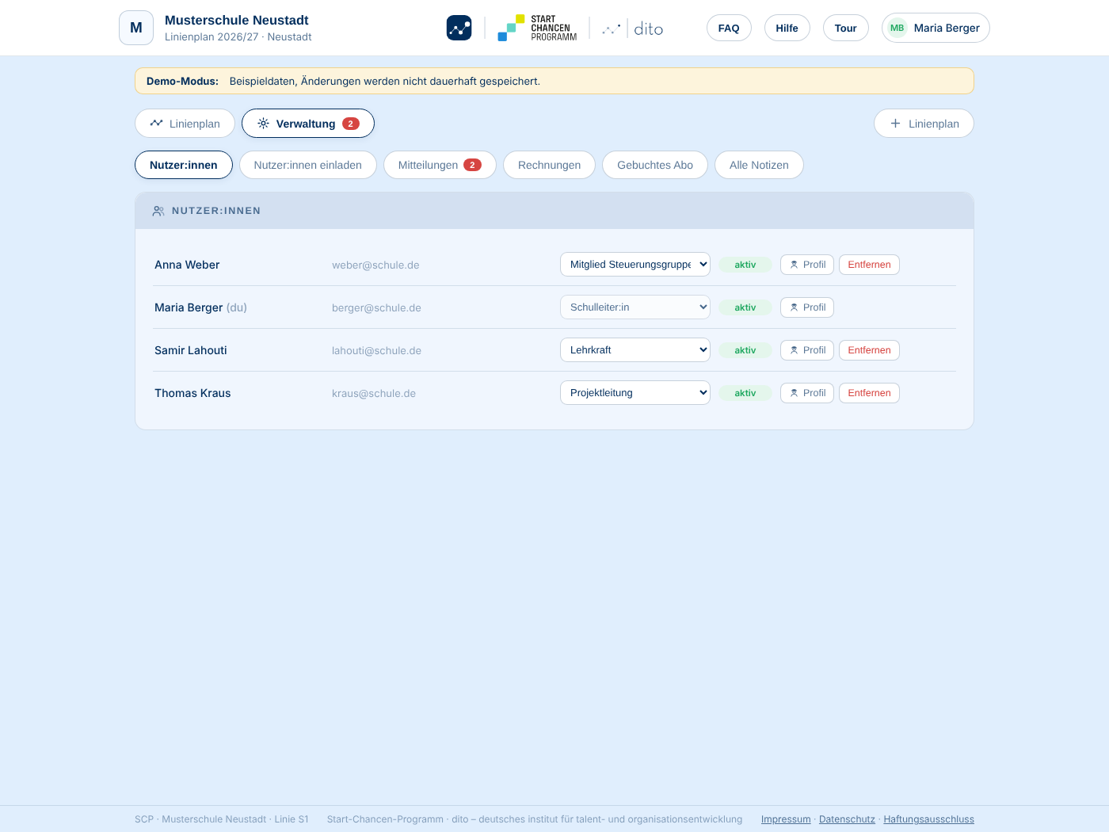View Thomas Kraus's Profil
The width and height of the screenshot is (1109, 832).
(807, 393)
